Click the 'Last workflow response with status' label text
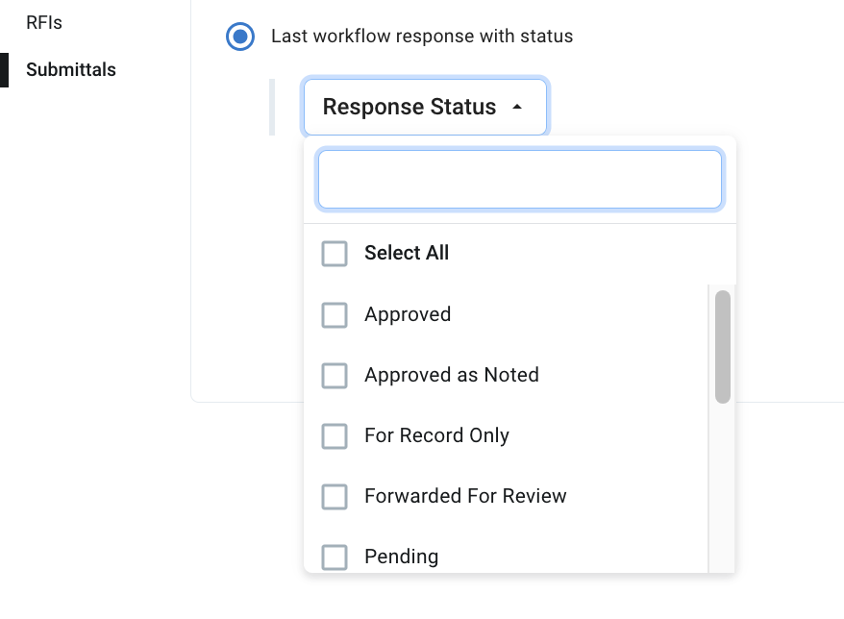844x619 pixels. pyautogui.click(x=422, y=37)
